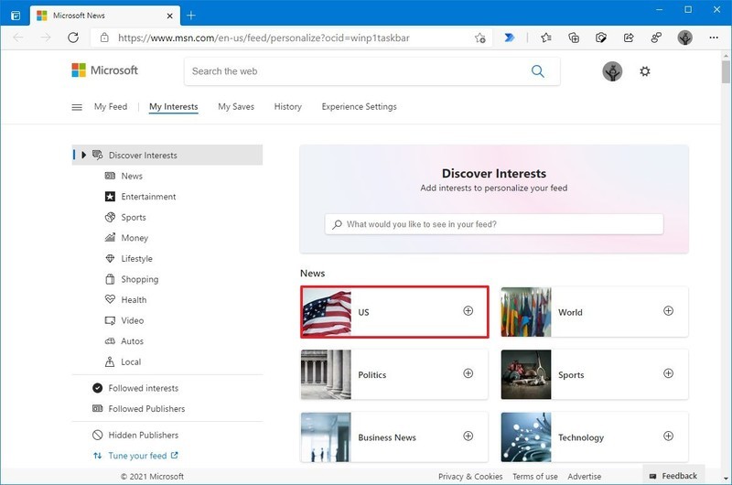732x485 pixels.
Task: View Followed Publishers
Action: coord(139,408)
